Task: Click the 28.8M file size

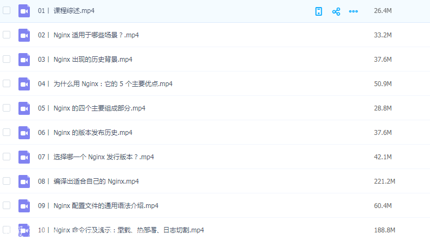Action: [383, 108]
